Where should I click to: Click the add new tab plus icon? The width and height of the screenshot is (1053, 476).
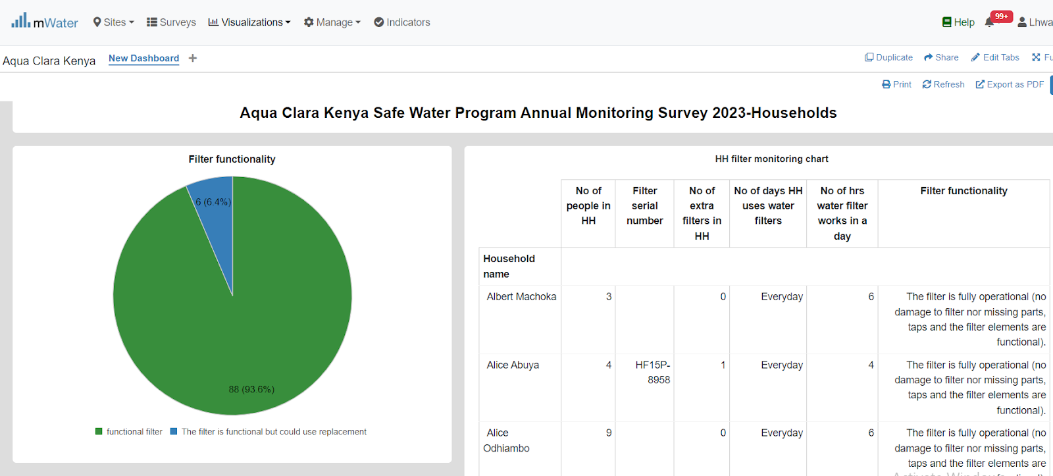pos(193,58)
